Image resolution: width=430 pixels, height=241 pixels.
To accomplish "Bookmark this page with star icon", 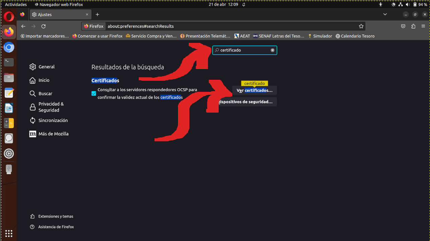I will point(361,26).
